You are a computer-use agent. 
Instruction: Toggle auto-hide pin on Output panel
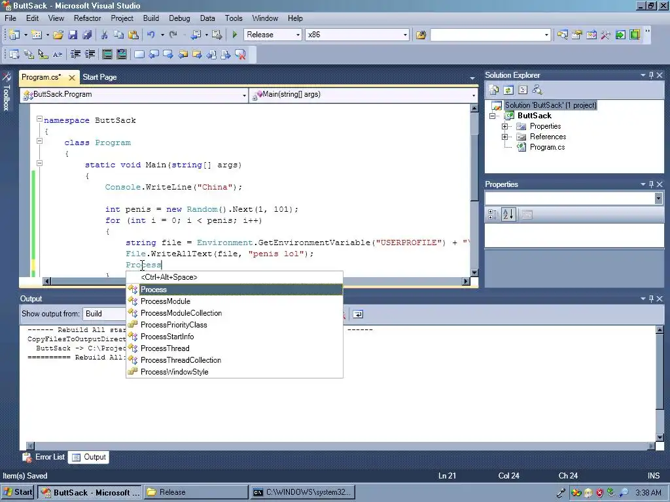point(651,299)
